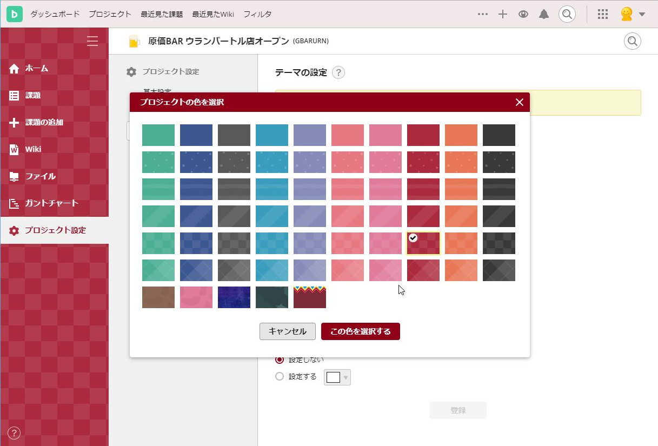
Task: Select dotted black swatch in second row
Action: pyautogui.click(x=499, y=162)
